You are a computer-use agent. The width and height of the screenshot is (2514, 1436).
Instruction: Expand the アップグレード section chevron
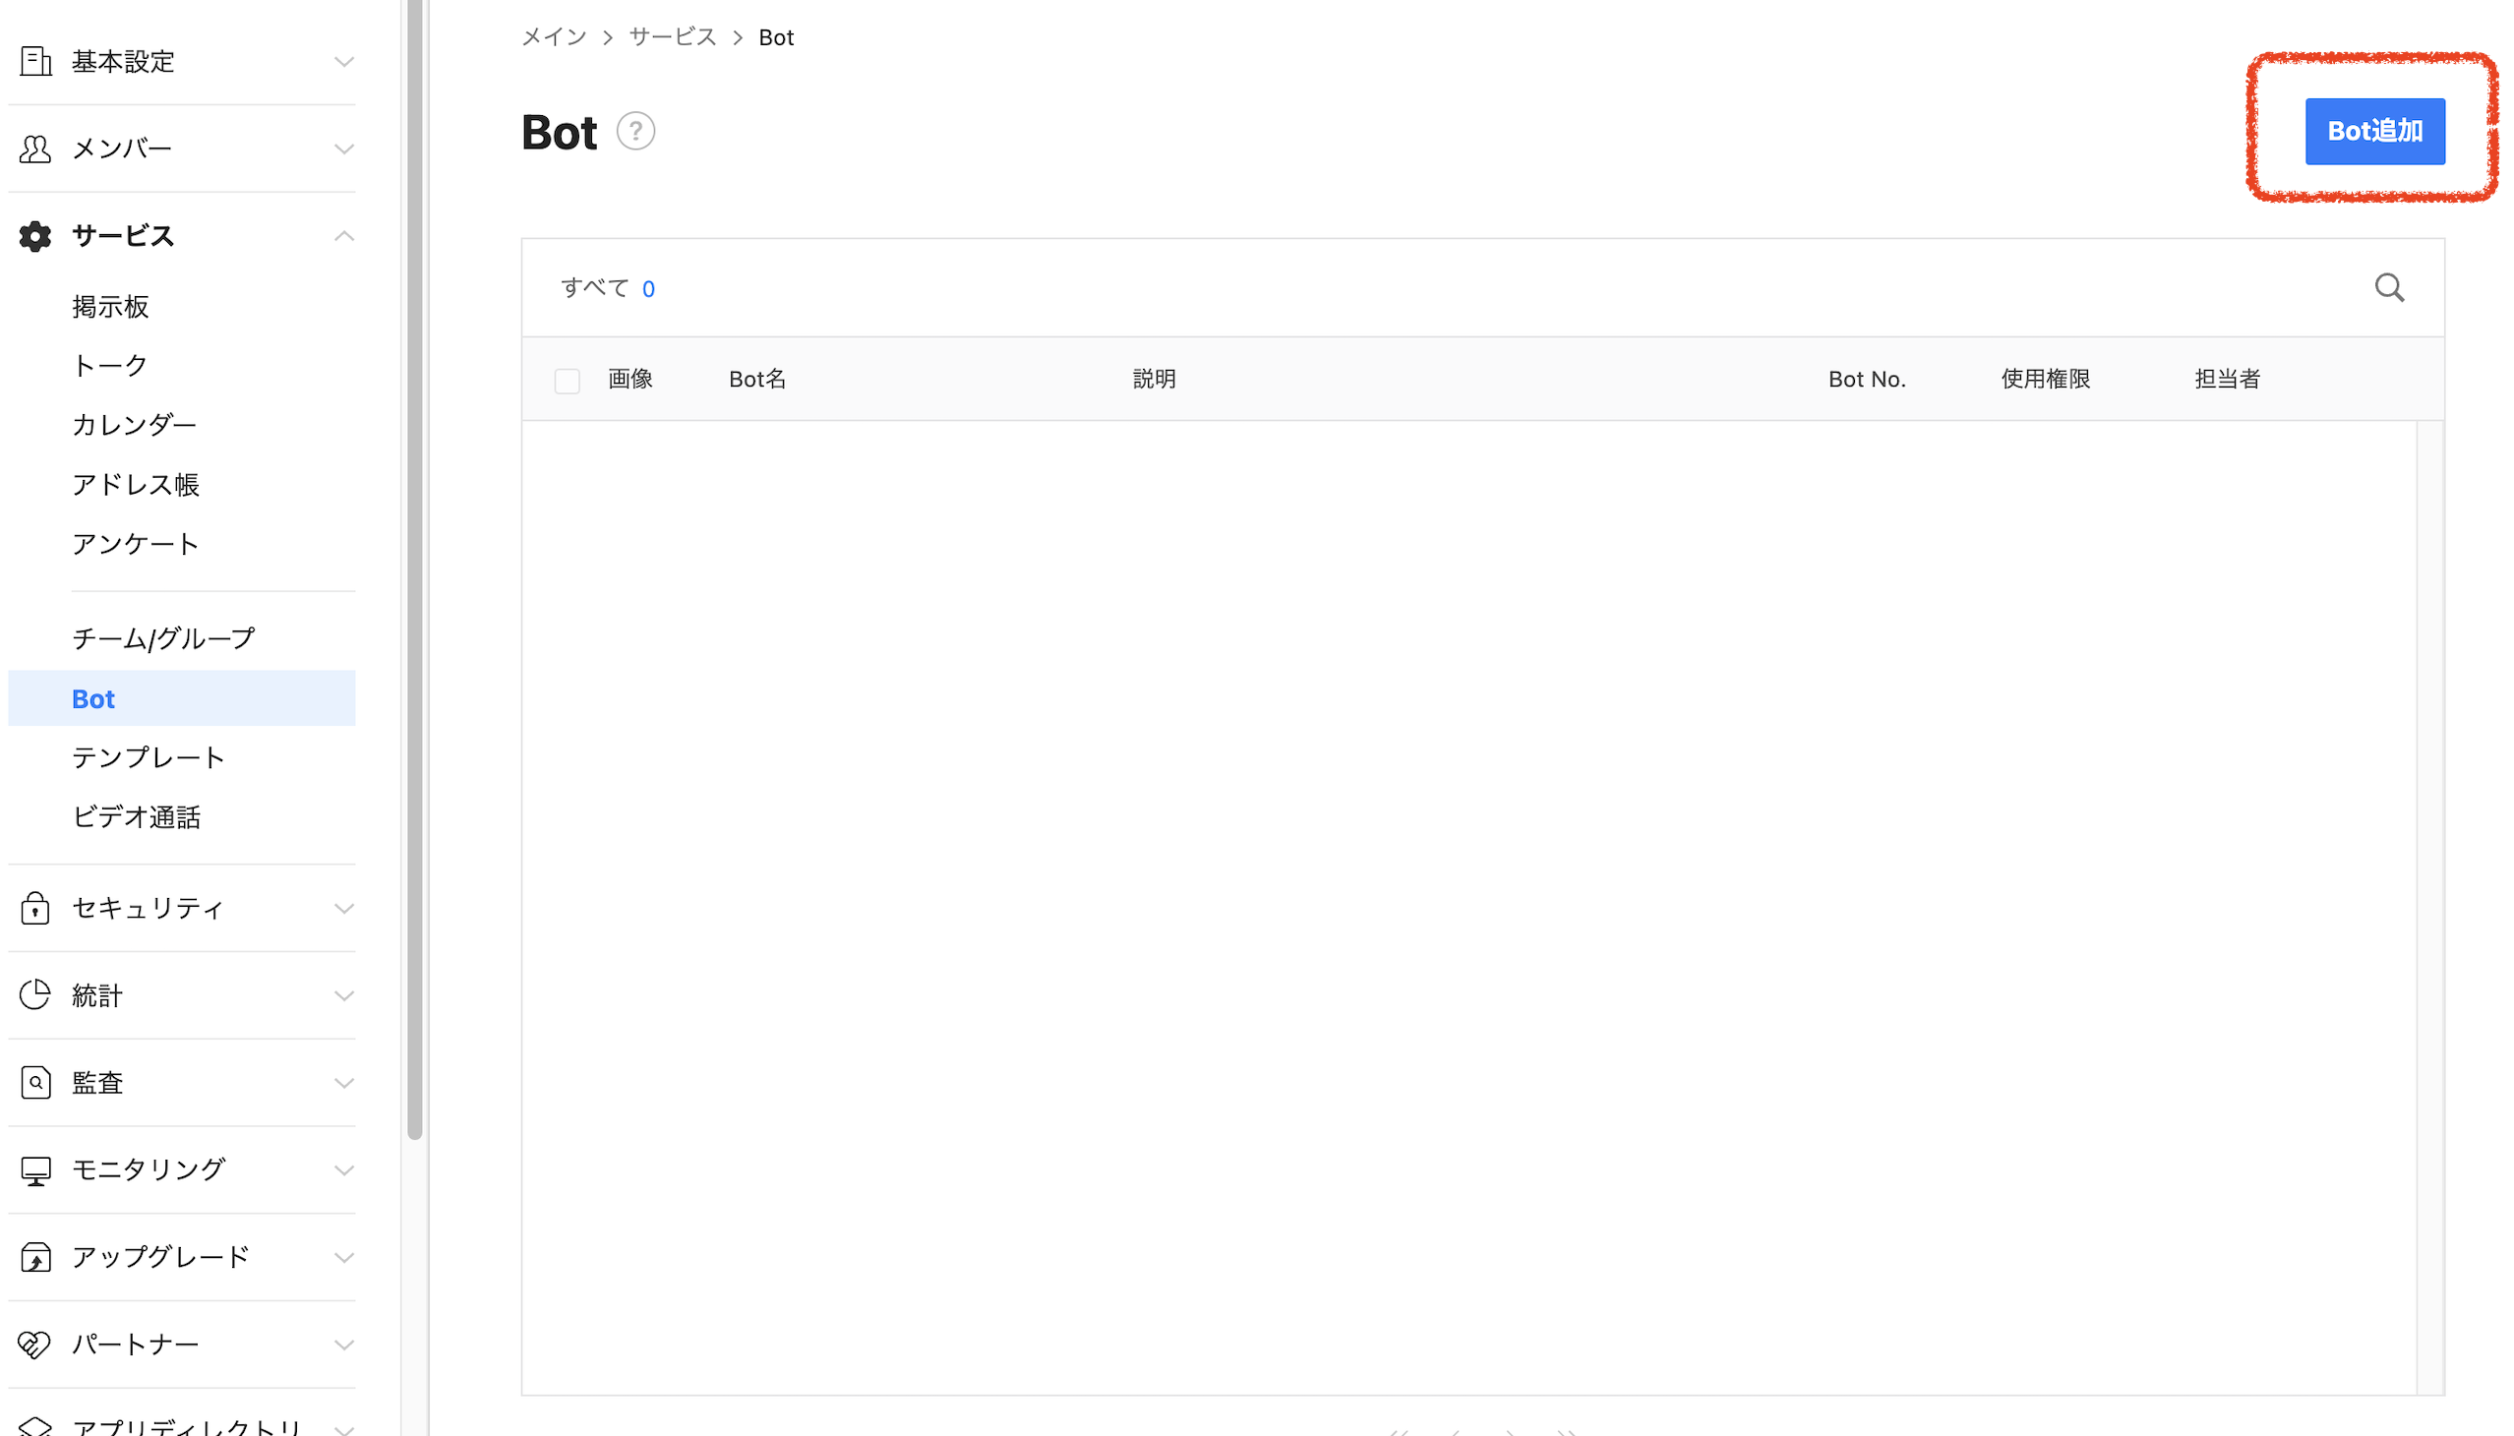point(343,1257)
